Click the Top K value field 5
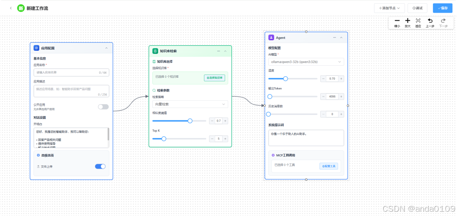This screenshot has width=457, height=216. click(219, 138)
